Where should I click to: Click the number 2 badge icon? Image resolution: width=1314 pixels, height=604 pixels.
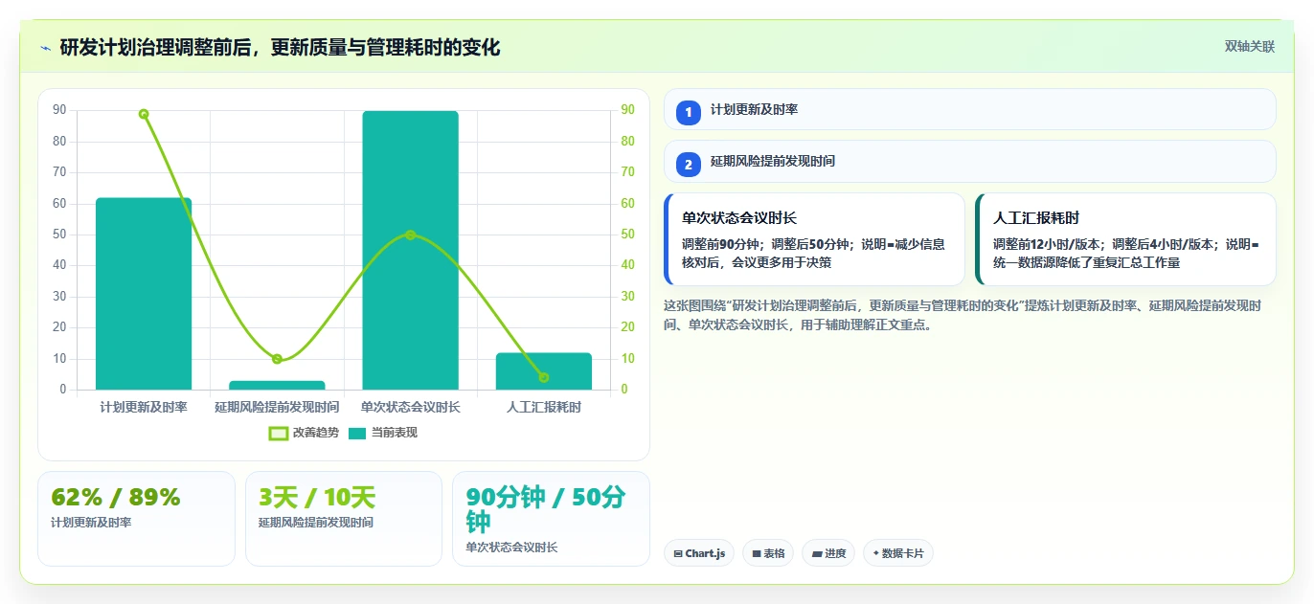688,164
